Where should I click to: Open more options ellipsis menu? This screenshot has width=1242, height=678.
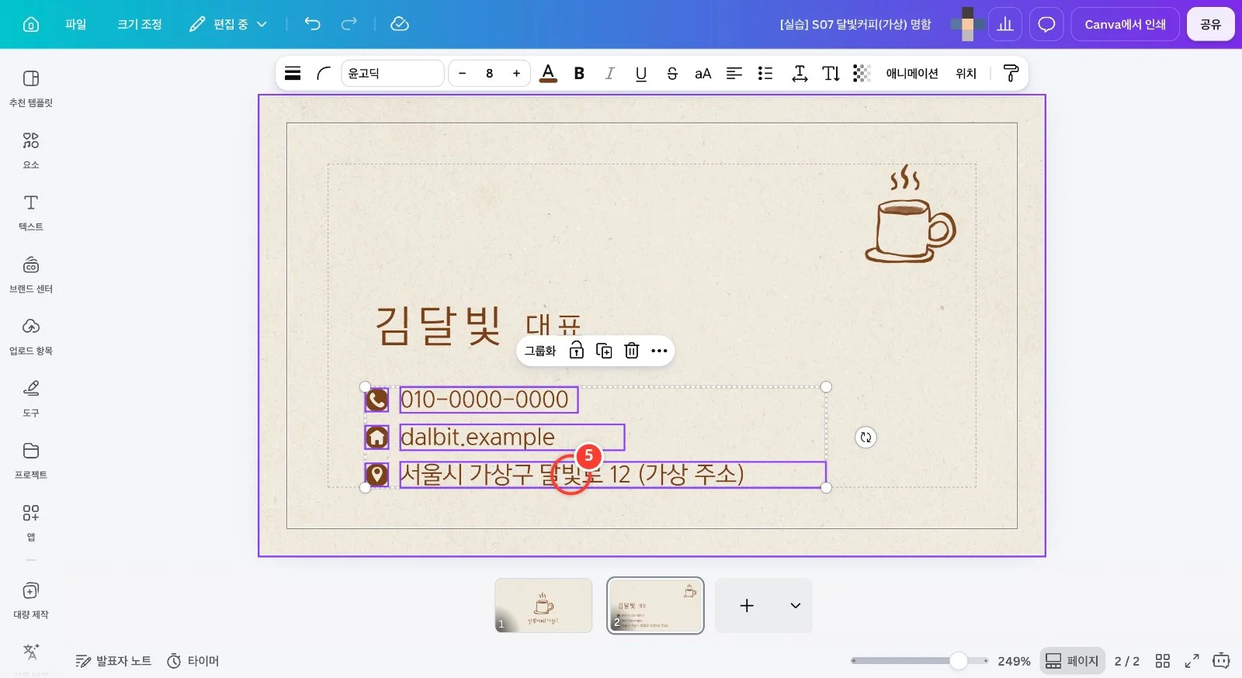pos(659,351)
